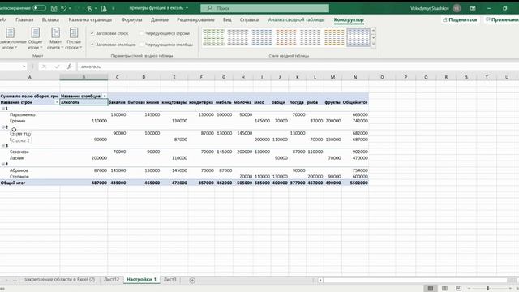The image size is (519, 292).
Task: Collapse pivot group 3
Action: [x=2, y=146]
